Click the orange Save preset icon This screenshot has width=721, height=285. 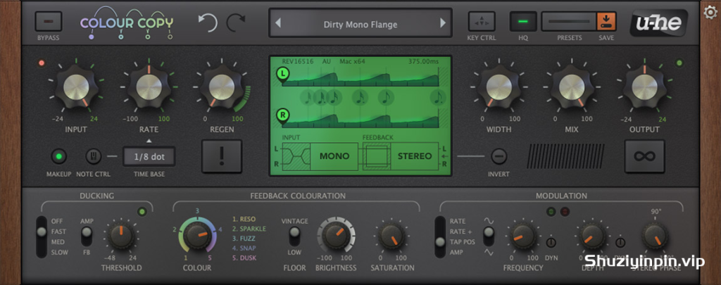(x=606, y=21)
